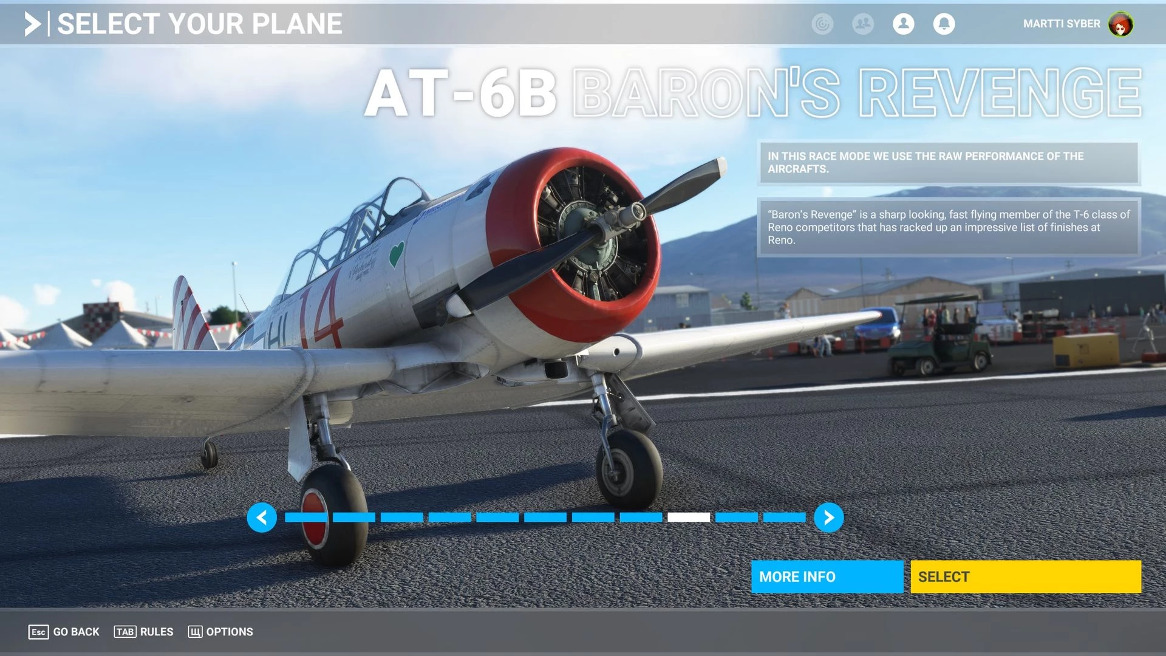Open MORE INFO for the AT-6B

[x=827, y=576]
